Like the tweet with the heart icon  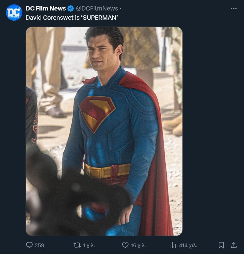click(x=125, y=245)
